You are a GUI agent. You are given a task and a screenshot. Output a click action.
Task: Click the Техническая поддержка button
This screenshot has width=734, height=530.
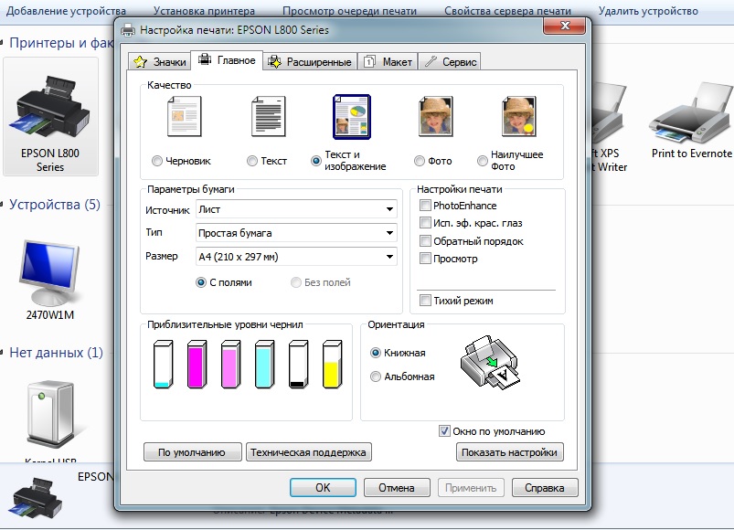308,452
